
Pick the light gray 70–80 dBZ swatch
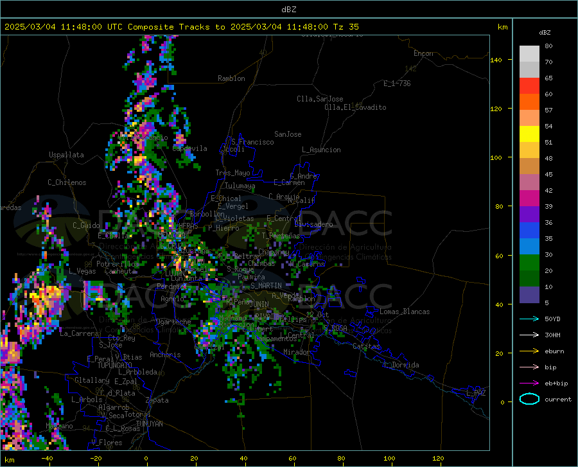(x=529, y=53)
